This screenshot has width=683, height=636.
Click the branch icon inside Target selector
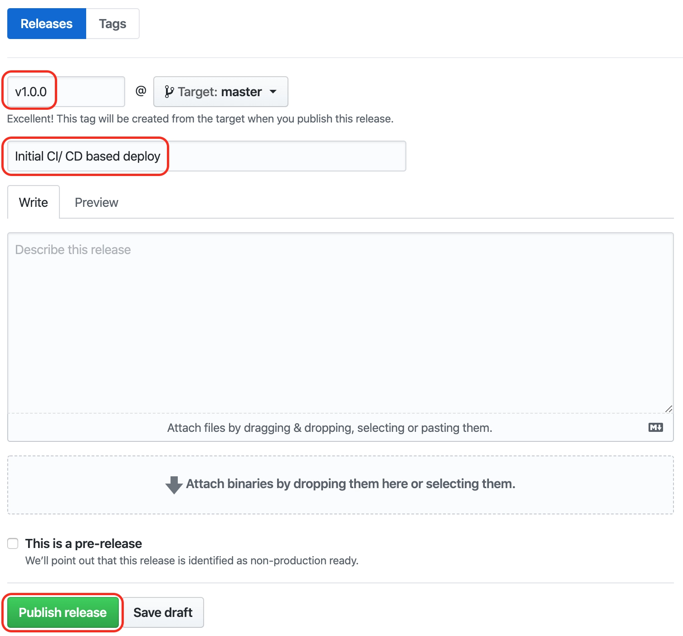point(170,91)
